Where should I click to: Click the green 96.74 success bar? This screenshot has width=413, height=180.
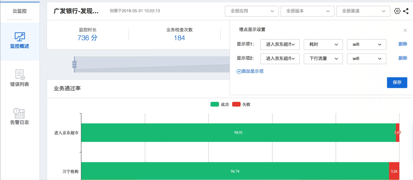click(235, 171)
